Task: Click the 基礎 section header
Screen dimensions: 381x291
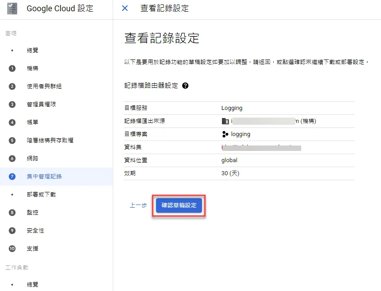Action: point(11,33)
